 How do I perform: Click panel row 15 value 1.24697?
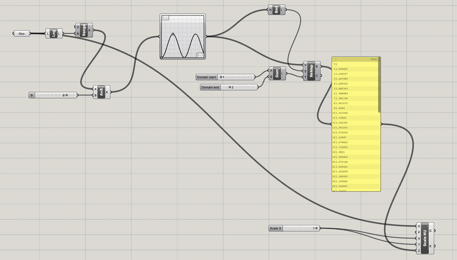coord(341,138)
